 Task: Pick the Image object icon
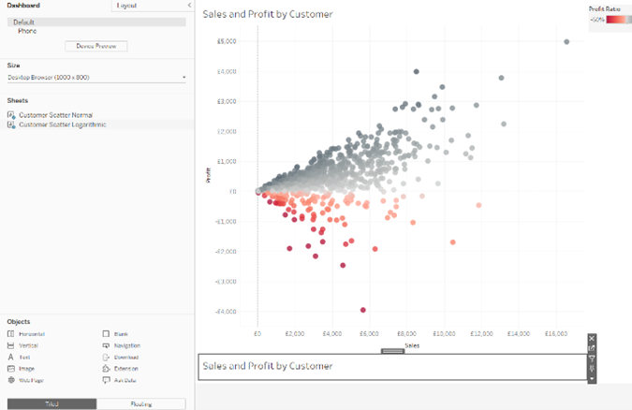coord(10,369)
